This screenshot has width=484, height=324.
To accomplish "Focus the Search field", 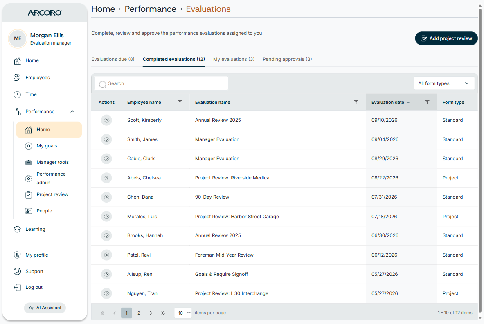I will click(162, 83).
